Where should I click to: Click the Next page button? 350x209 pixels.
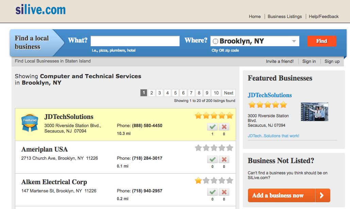(x=229, y=93)
